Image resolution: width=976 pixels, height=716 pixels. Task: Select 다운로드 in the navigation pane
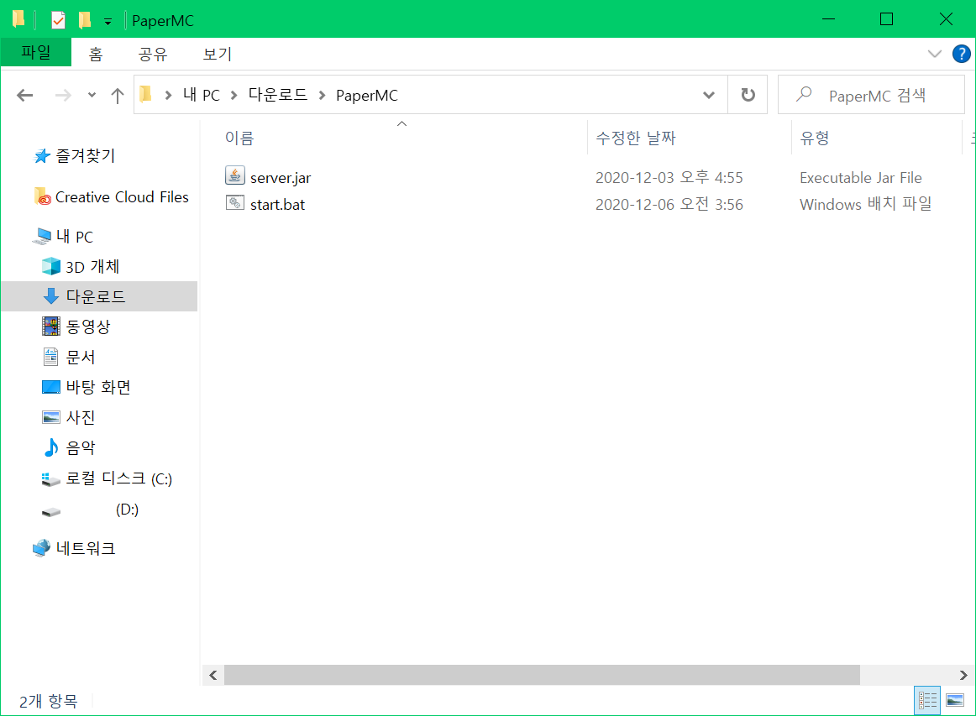(x=100, y=296)
